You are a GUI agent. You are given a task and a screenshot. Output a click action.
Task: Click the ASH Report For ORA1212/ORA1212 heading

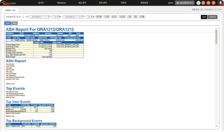40,29
